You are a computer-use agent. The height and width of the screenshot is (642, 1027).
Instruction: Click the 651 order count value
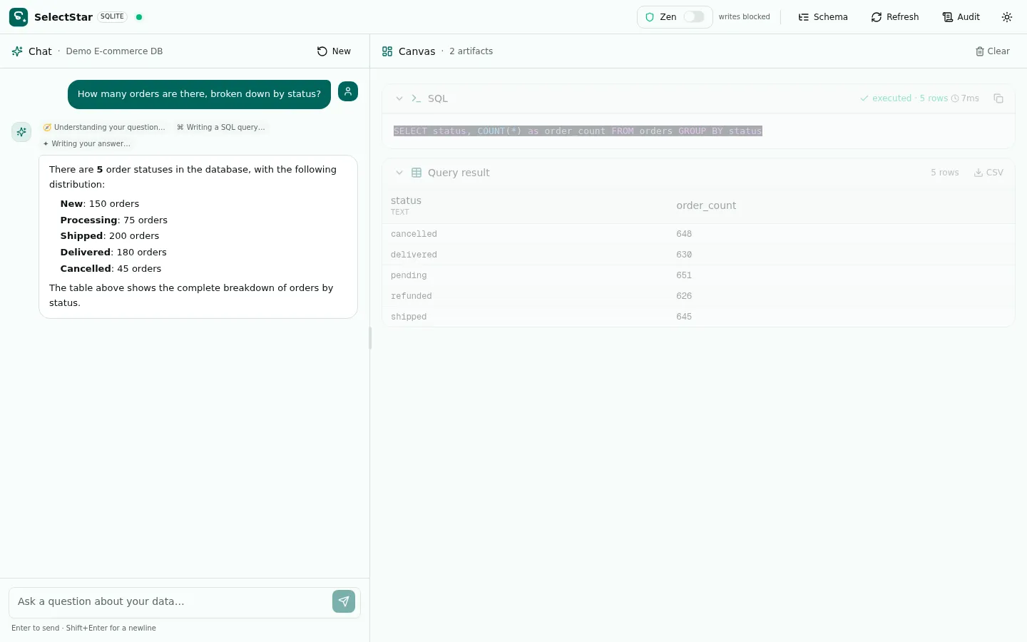point(684,275)
